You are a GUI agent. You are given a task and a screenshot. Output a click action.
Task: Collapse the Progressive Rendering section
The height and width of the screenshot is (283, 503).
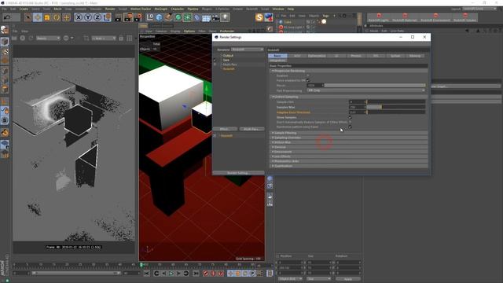click(x=273, y=71)
